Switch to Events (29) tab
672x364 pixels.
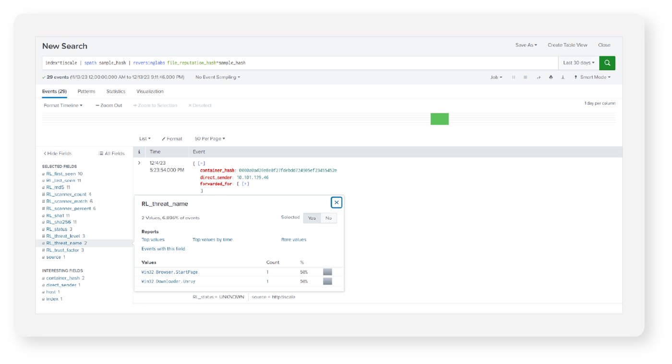point(54,91)
